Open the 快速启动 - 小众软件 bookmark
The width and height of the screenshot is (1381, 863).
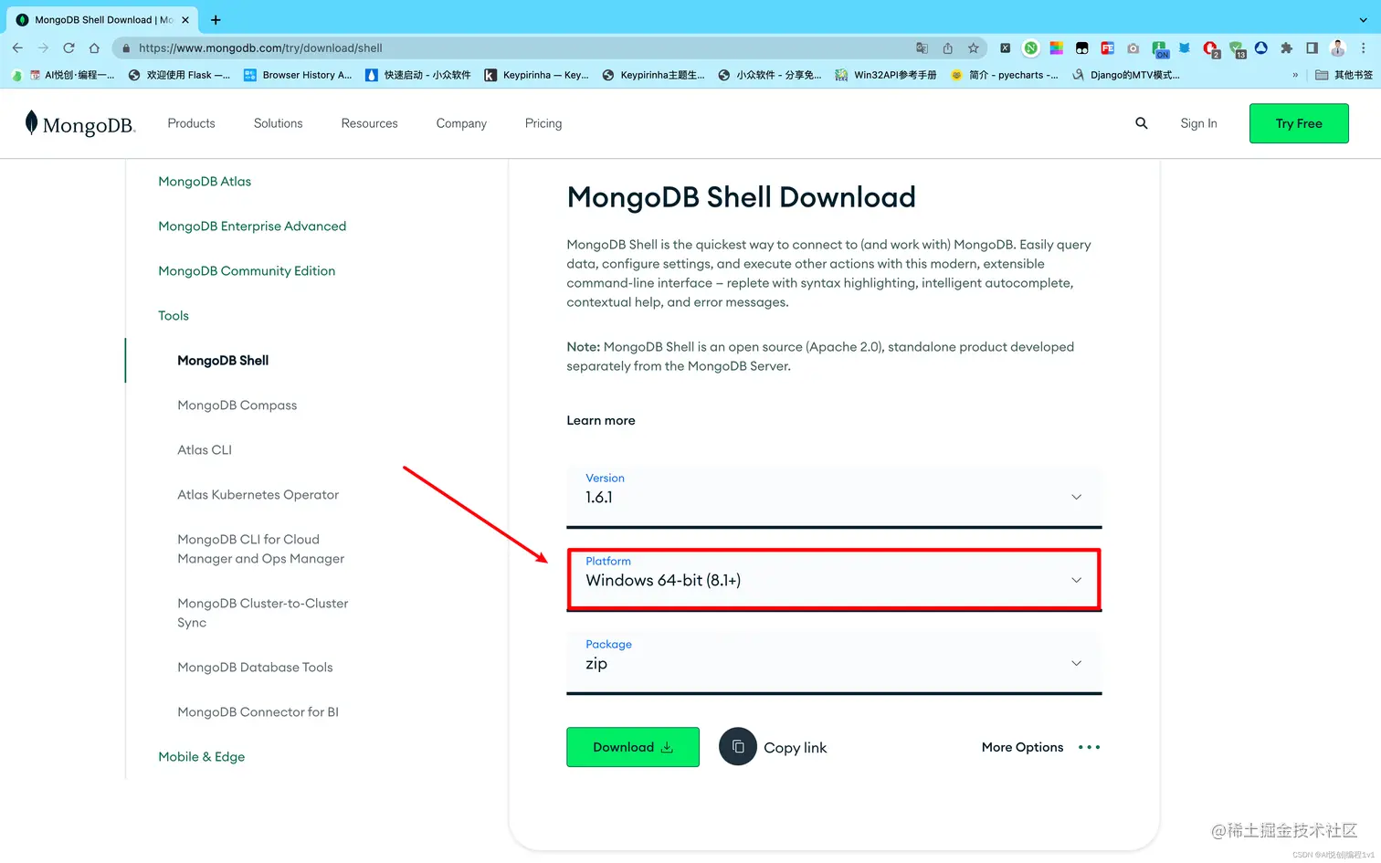point(418,75)
